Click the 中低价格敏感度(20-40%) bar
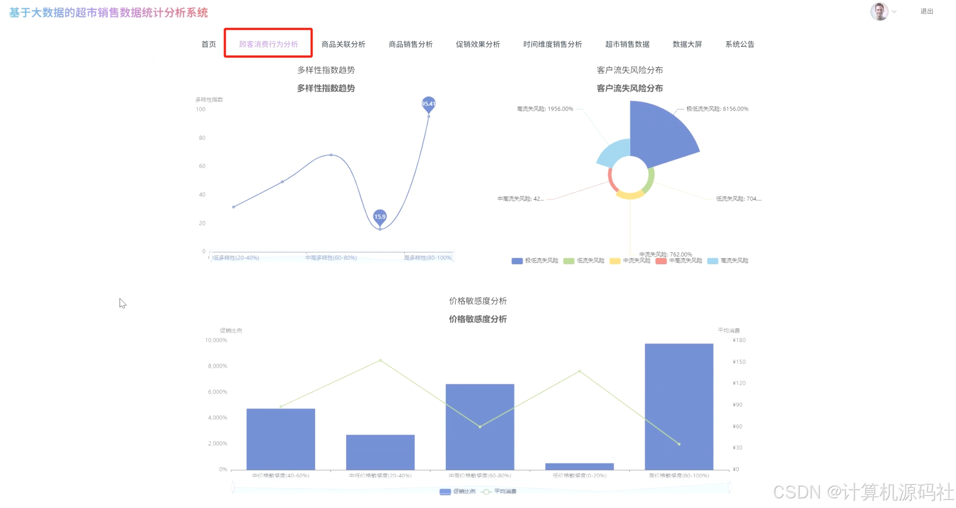 point(380,452)
